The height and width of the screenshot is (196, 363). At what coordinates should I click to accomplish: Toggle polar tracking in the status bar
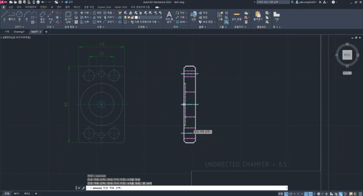pyautogui.click(x=291, y=194)
